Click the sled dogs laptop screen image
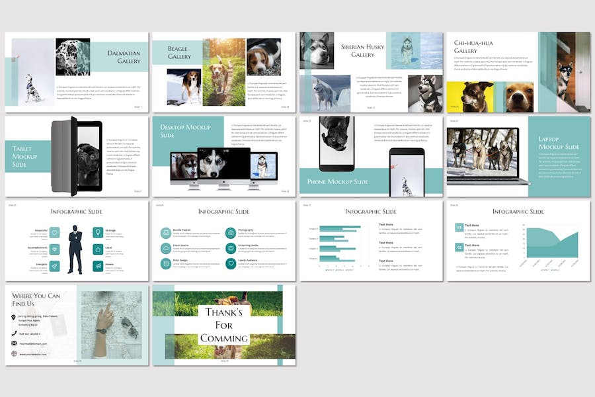The width and height of the screenshot is (595, 397). click(x=483, y=152)
